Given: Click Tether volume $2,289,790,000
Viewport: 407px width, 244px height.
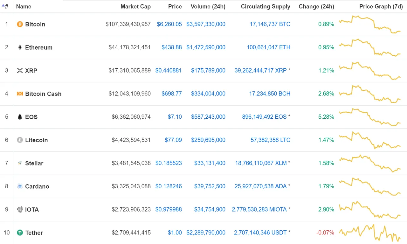Looking at the screenshot, I should (206, 233).
